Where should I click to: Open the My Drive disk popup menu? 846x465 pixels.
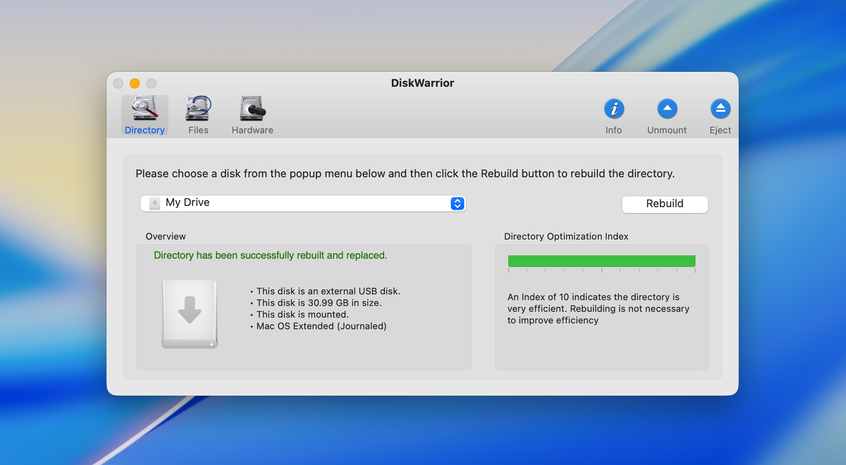click(303, 203)
